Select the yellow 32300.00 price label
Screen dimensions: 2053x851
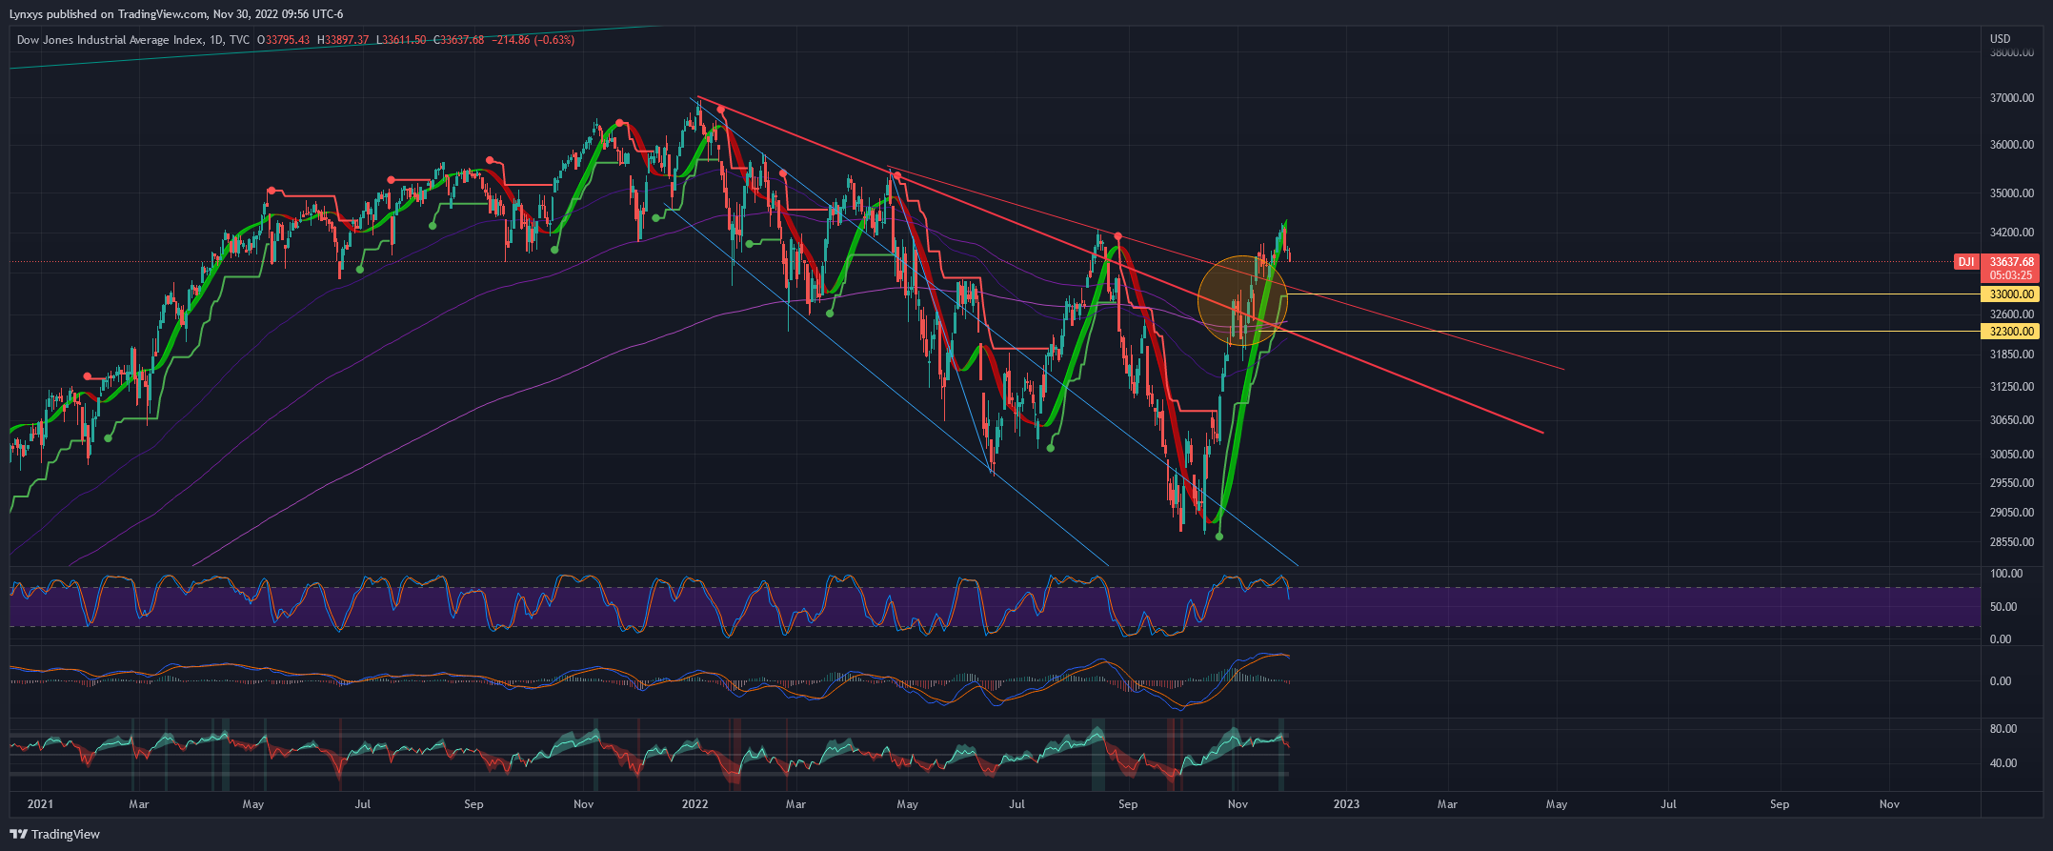pos(2010,332)
